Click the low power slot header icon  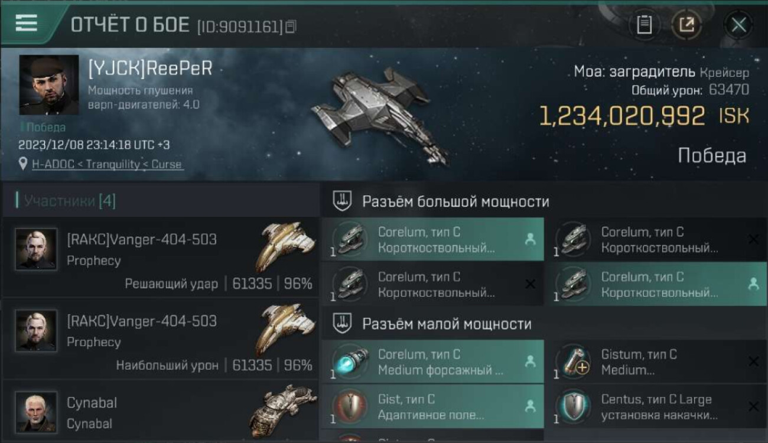(x=342, y=324)
